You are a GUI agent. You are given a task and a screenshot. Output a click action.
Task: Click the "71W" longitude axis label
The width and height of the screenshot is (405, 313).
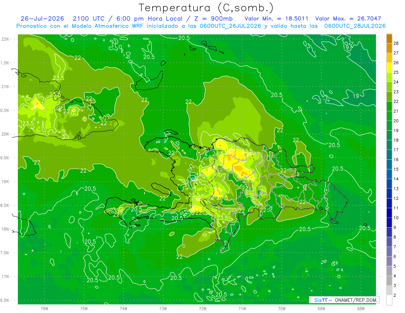[242, 308]
